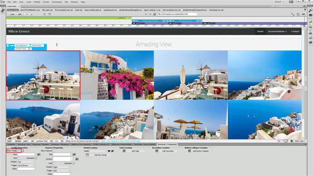
Task: Open the style.css related file
Action: tap(78, 10)
